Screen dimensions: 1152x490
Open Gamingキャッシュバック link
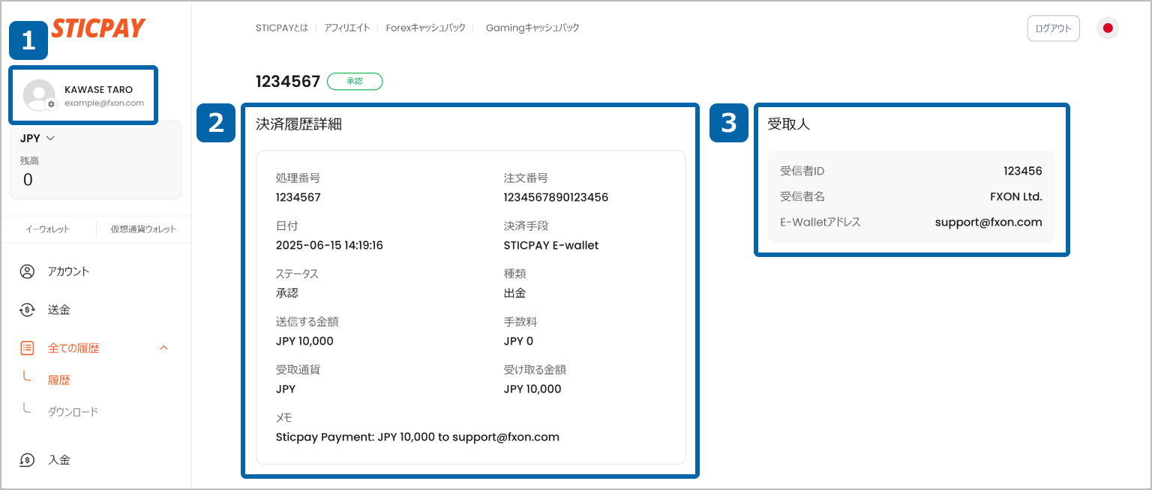point(532,28)
